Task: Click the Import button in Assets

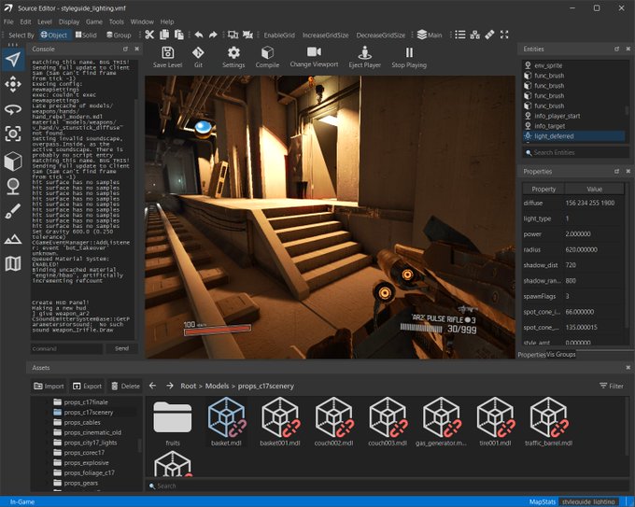Action: tap(49, 386)
